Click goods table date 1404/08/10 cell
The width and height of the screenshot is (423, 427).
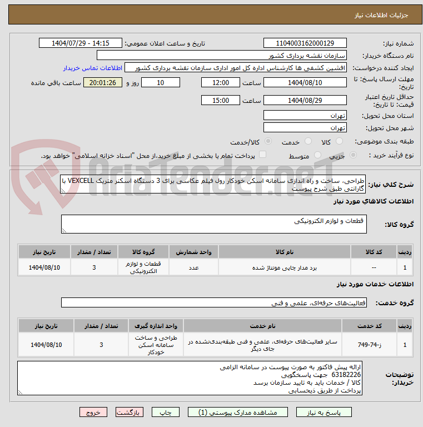click(x=44, y=267)
